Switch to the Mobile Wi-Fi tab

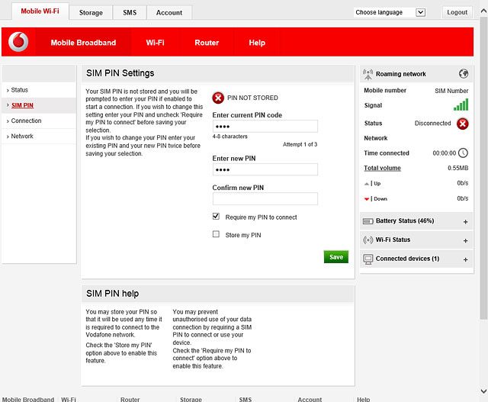pos(40,11)
